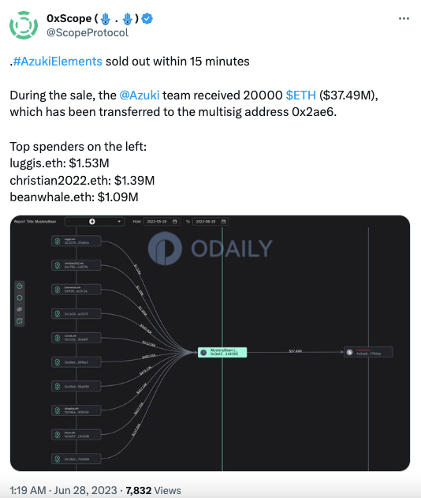Click calendar icon in the From date field
The width and height of the screenshot is (421, 498).
point(174,221)
